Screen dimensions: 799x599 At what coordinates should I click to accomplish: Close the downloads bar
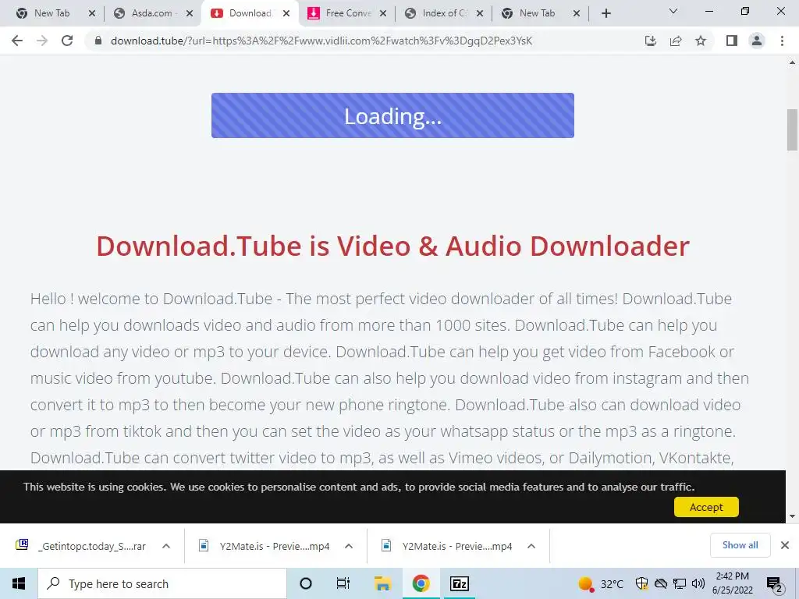pos(785,545)
